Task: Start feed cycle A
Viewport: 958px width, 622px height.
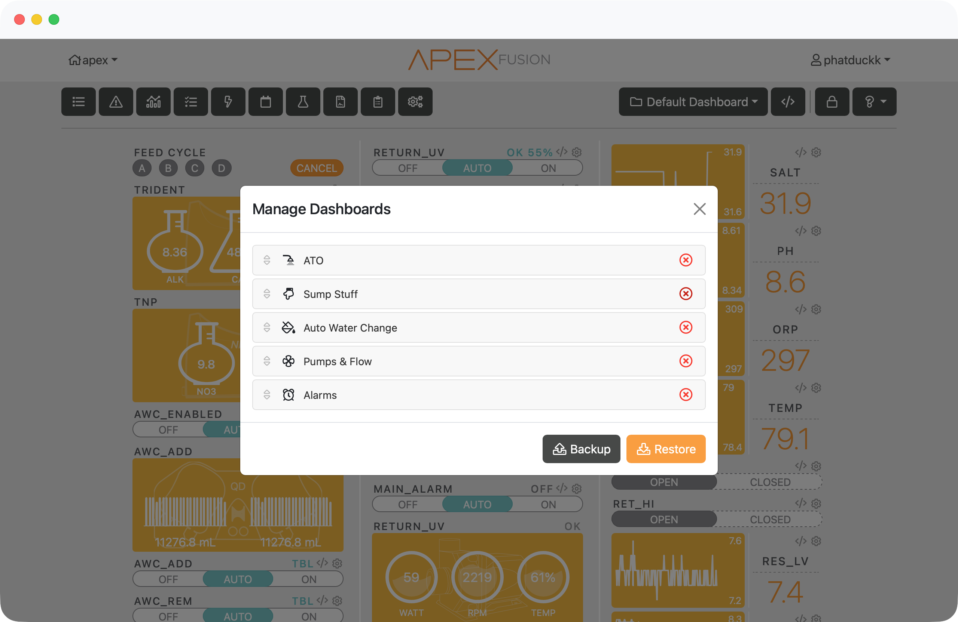Action: pos(142,168)
